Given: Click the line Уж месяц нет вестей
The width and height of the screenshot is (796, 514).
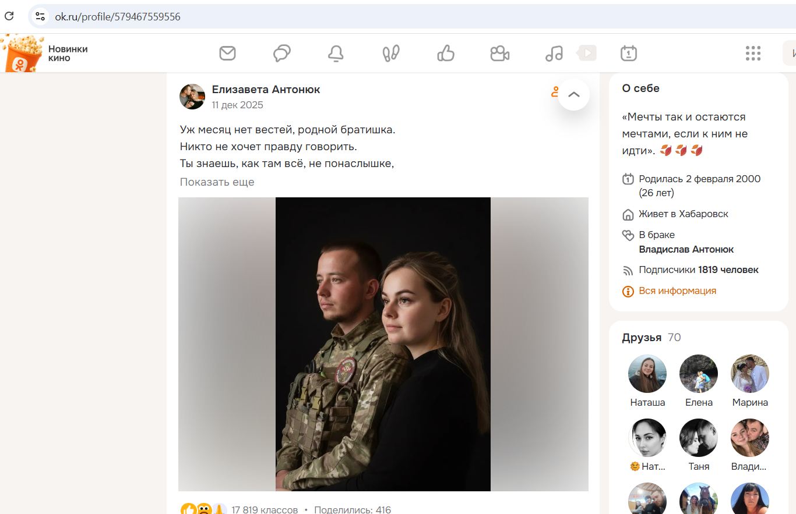Looking at the screenshot, I should pos(287,130).
